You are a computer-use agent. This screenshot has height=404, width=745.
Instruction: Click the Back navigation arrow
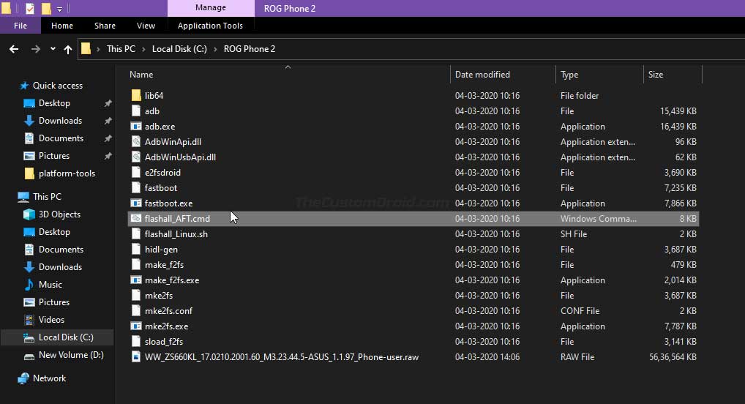tap(14, 49)
